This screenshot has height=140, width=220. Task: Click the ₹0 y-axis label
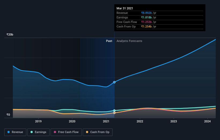tap(8, 115)
